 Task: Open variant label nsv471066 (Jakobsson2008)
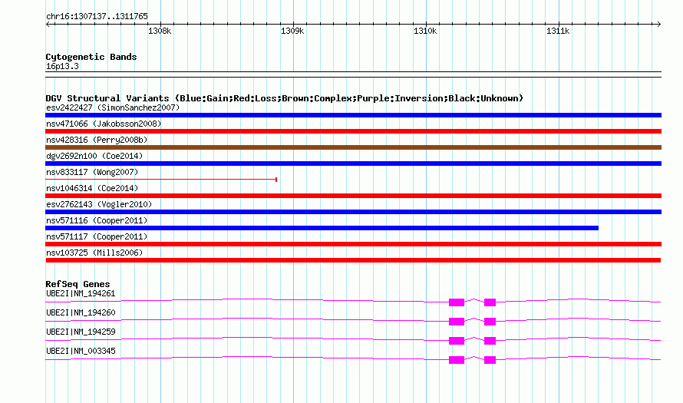coord(104,124)
